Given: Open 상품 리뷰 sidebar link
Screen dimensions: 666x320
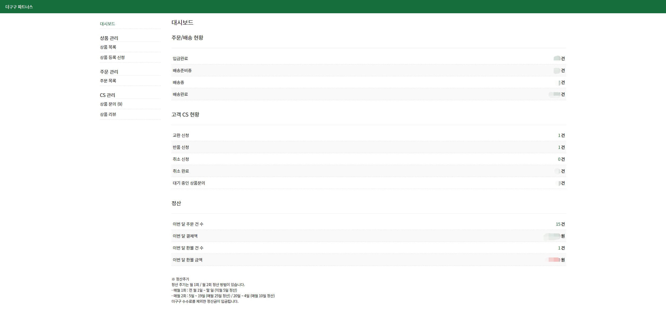Looking at the screenshot, I should (108, 114).
